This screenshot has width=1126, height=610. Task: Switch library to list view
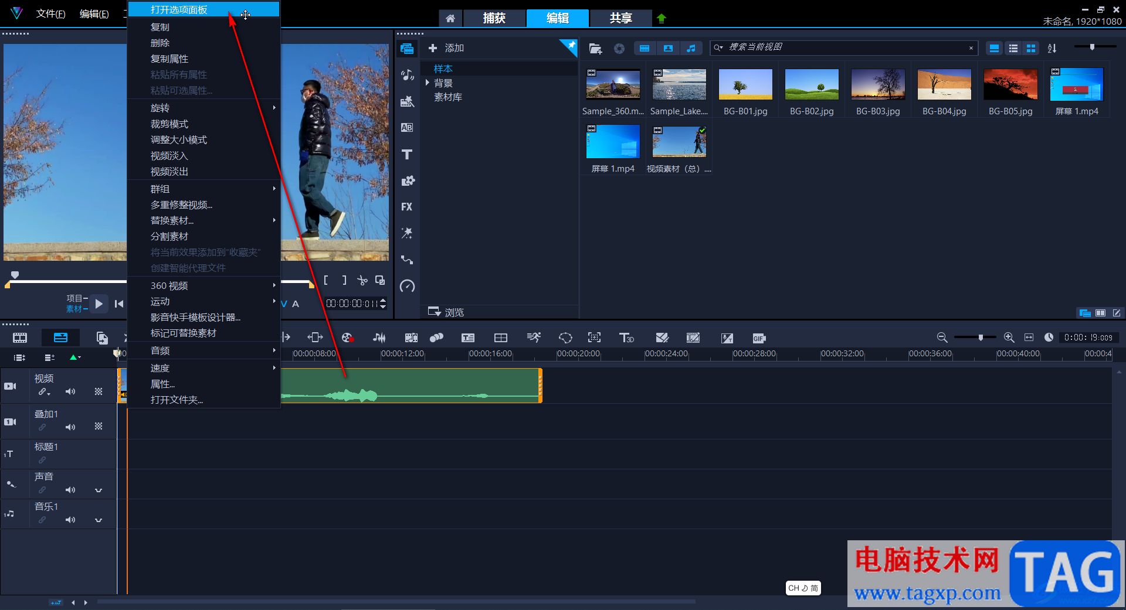1013,49
